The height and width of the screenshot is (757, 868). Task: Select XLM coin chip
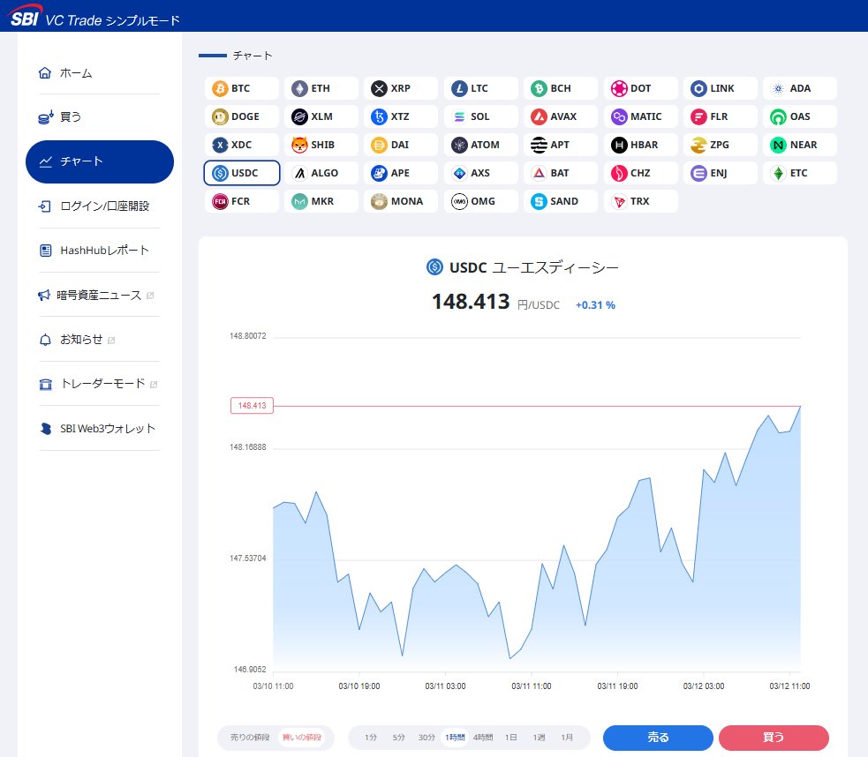click(321, 116)
